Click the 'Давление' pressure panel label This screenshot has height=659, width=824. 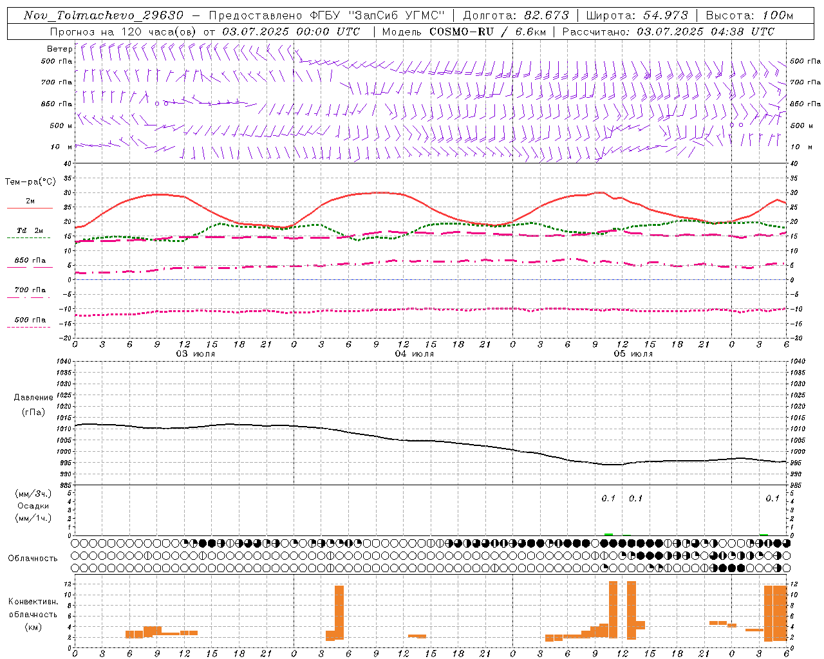click(x=33, y=398)
